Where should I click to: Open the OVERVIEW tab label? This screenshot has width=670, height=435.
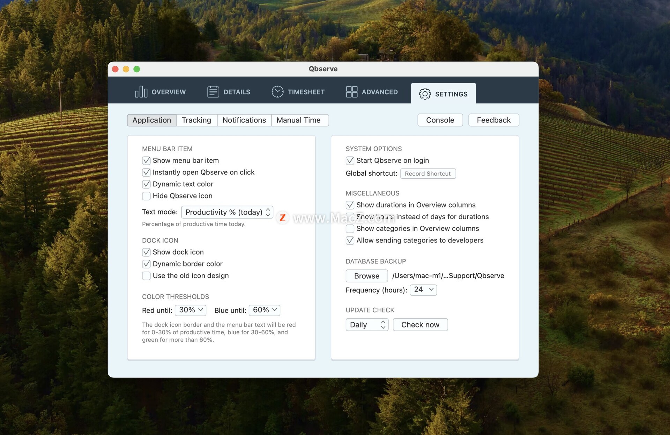169,92
